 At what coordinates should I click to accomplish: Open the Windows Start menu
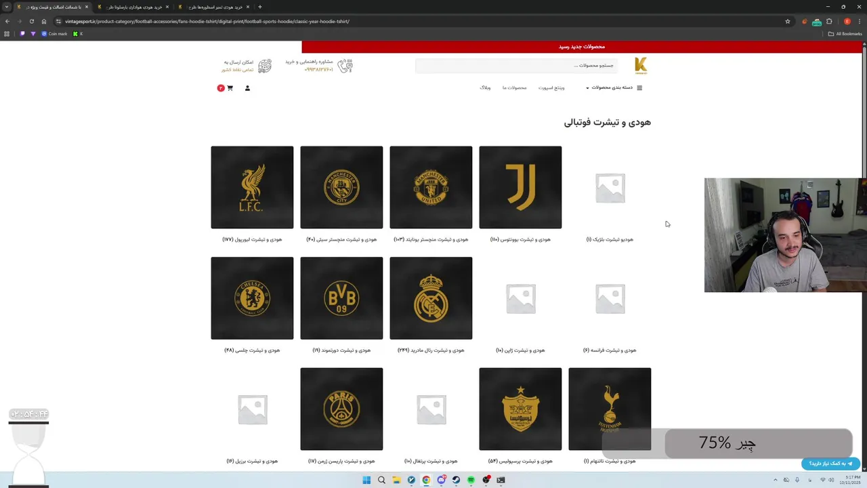coord(366,480)
